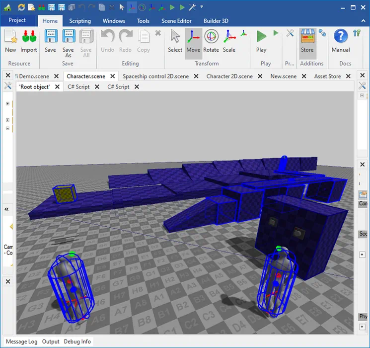
Task: Click the Sce button in right panel
Action: (363, 234)
